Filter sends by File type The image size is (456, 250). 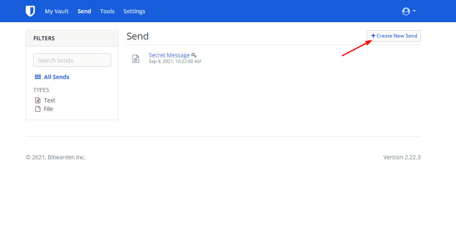[48, 109]
